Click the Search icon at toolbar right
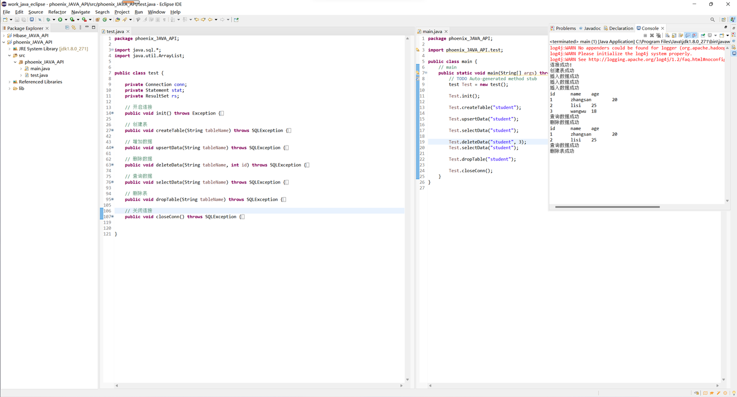Image resolution: width=737 pixels, height=397 pixels. click(x=712, y=20)
